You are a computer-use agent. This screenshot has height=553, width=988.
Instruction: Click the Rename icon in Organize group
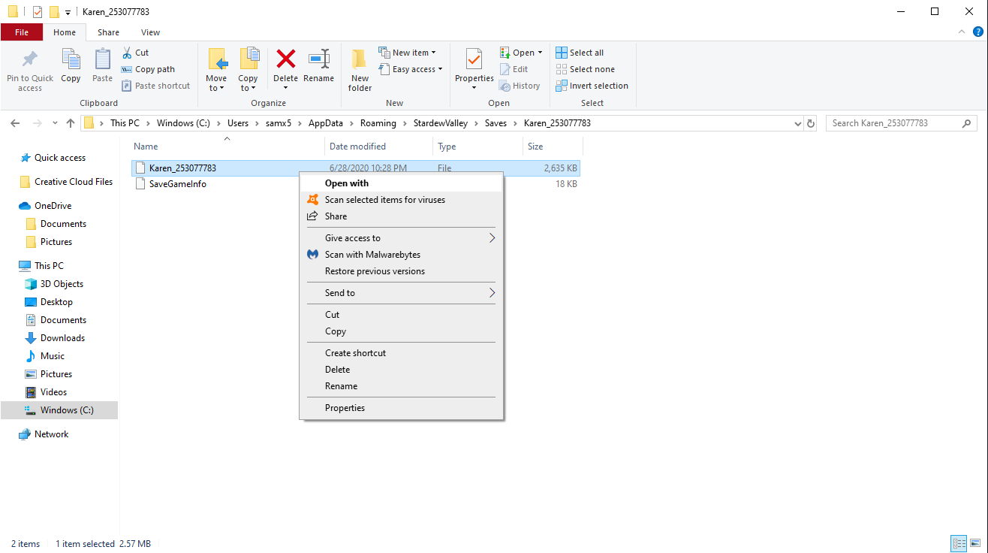319,59
